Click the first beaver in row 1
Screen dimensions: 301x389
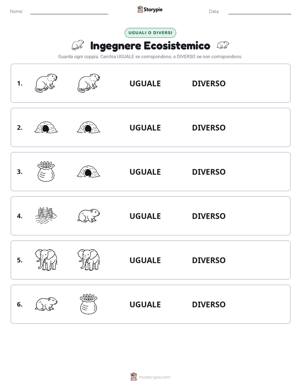point(46,83)
